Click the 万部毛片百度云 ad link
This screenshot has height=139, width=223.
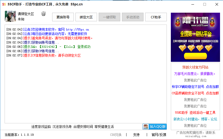(195, 74)
